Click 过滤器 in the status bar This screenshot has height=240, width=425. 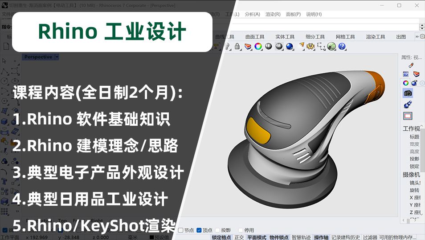(370, 237)
